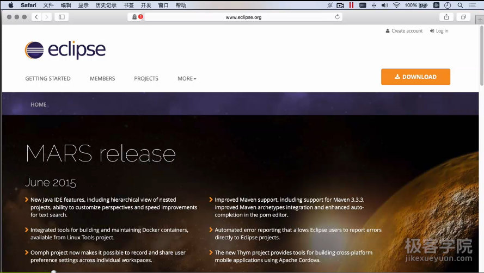The height and width of the screenshot is (273, 484).
Task: Click the Safari back navigation arrow
Action: [36, 17]
